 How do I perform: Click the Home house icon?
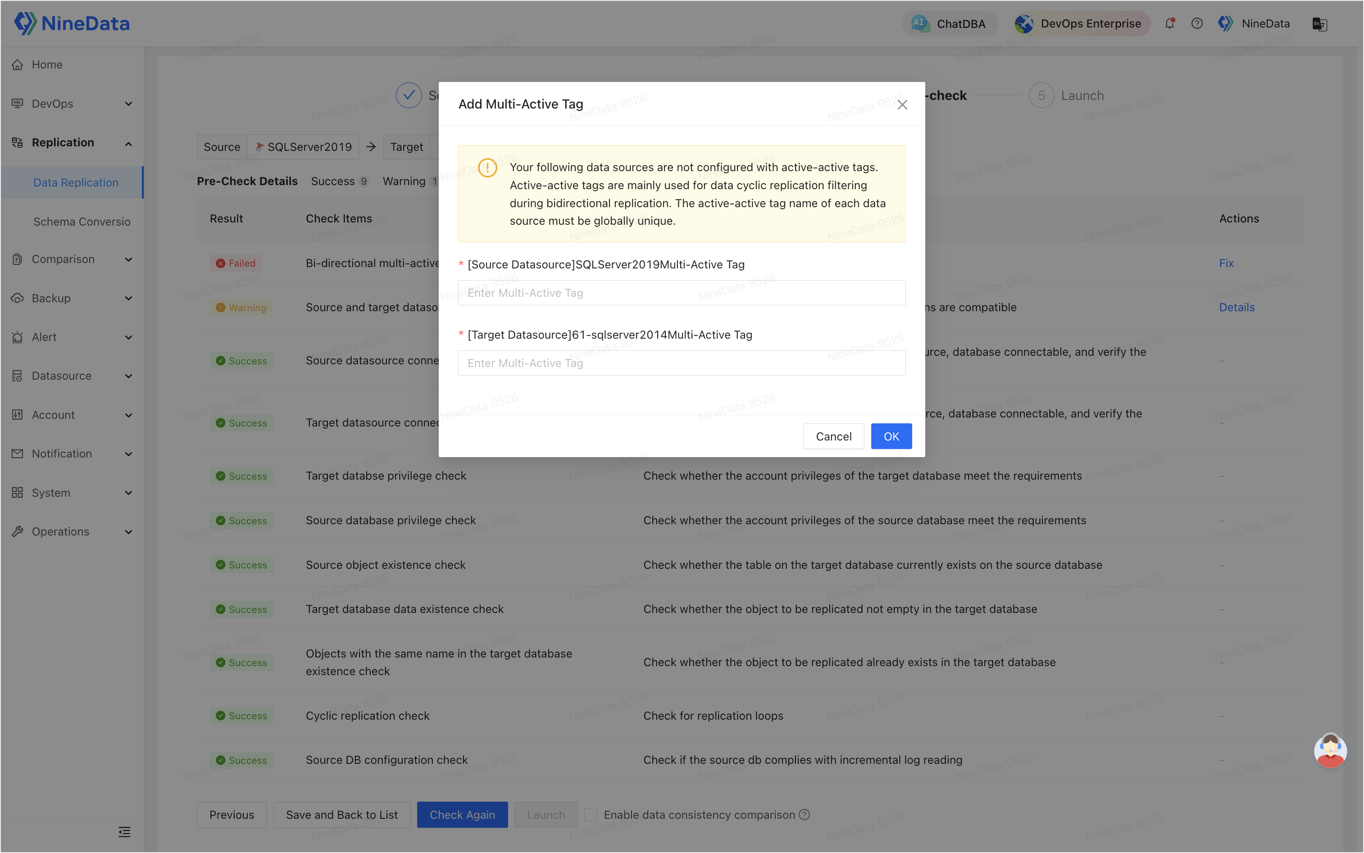(x=18, y=64)
